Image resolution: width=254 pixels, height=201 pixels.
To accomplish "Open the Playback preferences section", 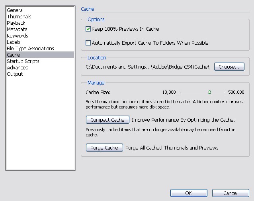I will [x=40, y=23].
